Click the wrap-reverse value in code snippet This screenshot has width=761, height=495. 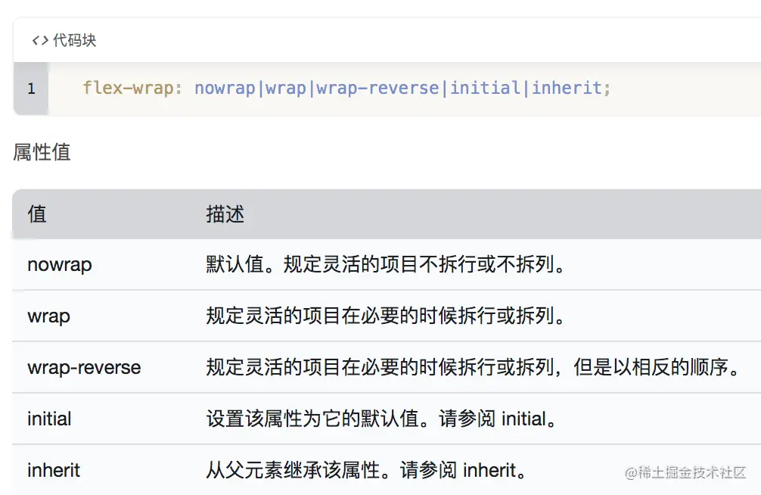pyautogui.click(x=378, y=89)
